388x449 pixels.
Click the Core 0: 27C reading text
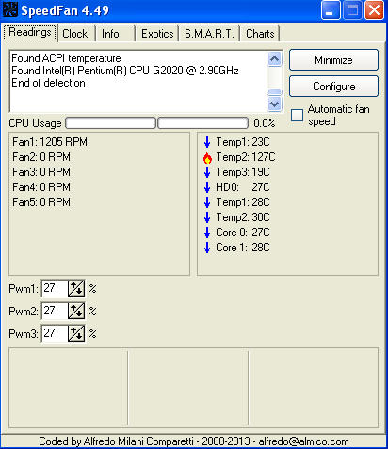click(243, 233)
